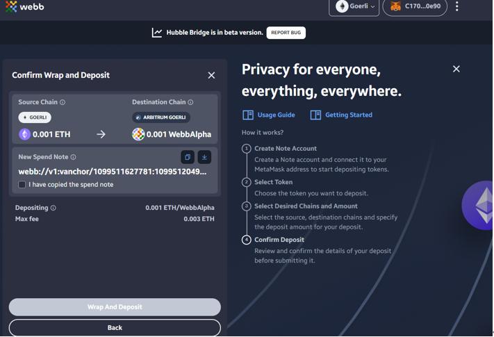Go back using the Back button
The width and height of the screenshot is (494, 337).
tap(115, 327)
